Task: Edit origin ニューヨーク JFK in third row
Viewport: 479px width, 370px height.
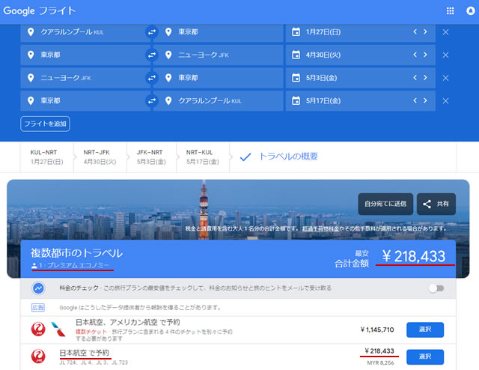Action: [85, 78]
